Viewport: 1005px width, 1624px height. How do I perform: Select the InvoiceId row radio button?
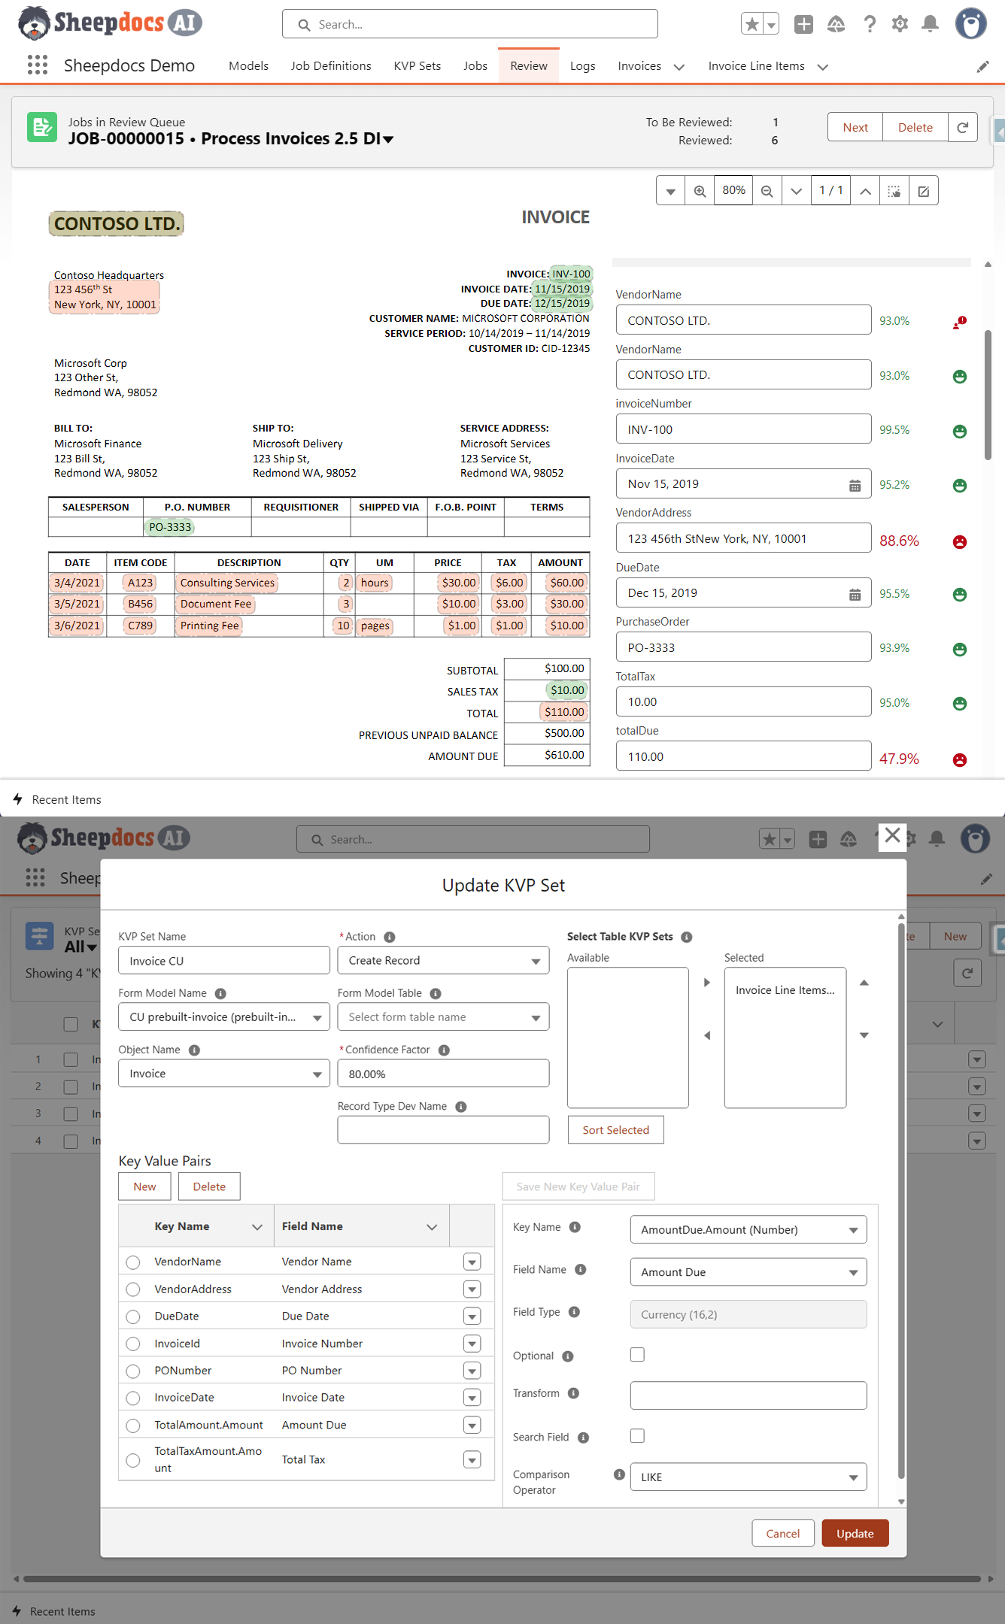tap(133, 1344)
